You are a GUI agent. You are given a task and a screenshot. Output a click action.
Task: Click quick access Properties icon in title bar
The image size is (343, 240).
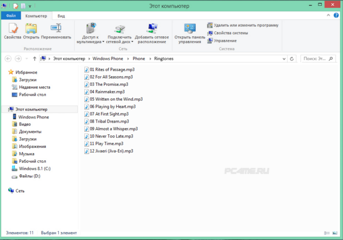(15, 6)
